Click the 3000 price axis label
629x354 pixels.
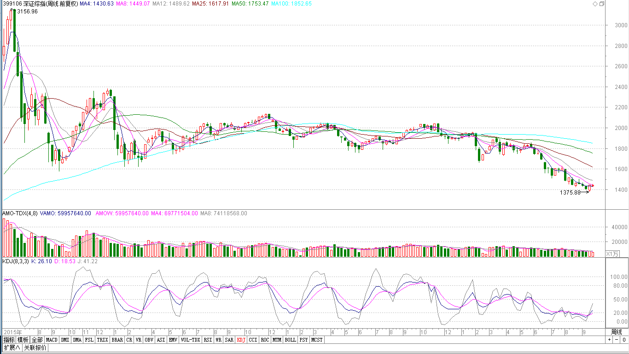[x=620, y=25]
